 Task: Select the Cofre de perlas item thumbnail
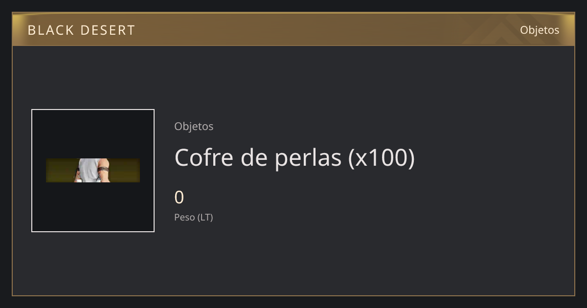tap(93, 171)
